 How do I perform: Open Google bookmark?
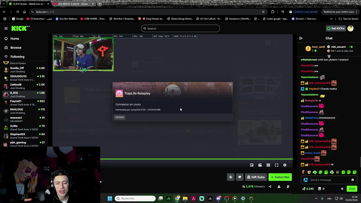pos(18,19)
